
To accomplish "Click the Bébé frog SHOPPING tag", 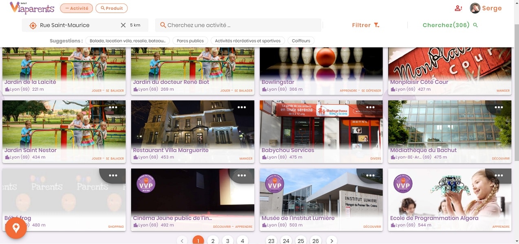I will [x=116, y=227].
